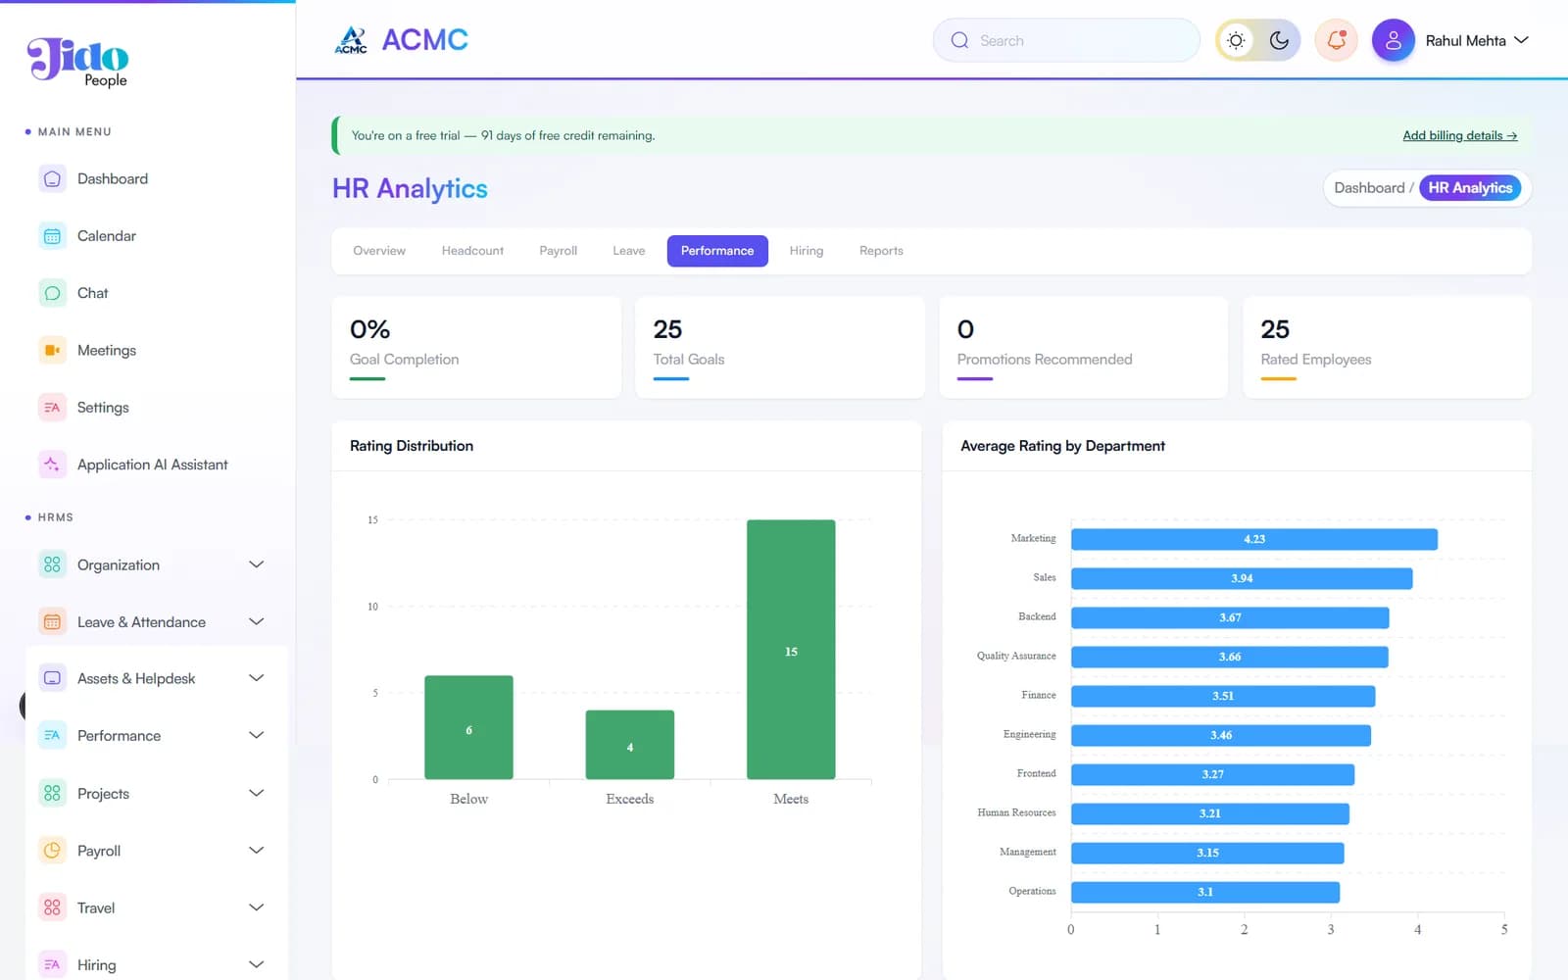Screen dimensions: 1568x980
Task: Click Add billing details link
Action: pyautogui.click(x=1459, y=135)
